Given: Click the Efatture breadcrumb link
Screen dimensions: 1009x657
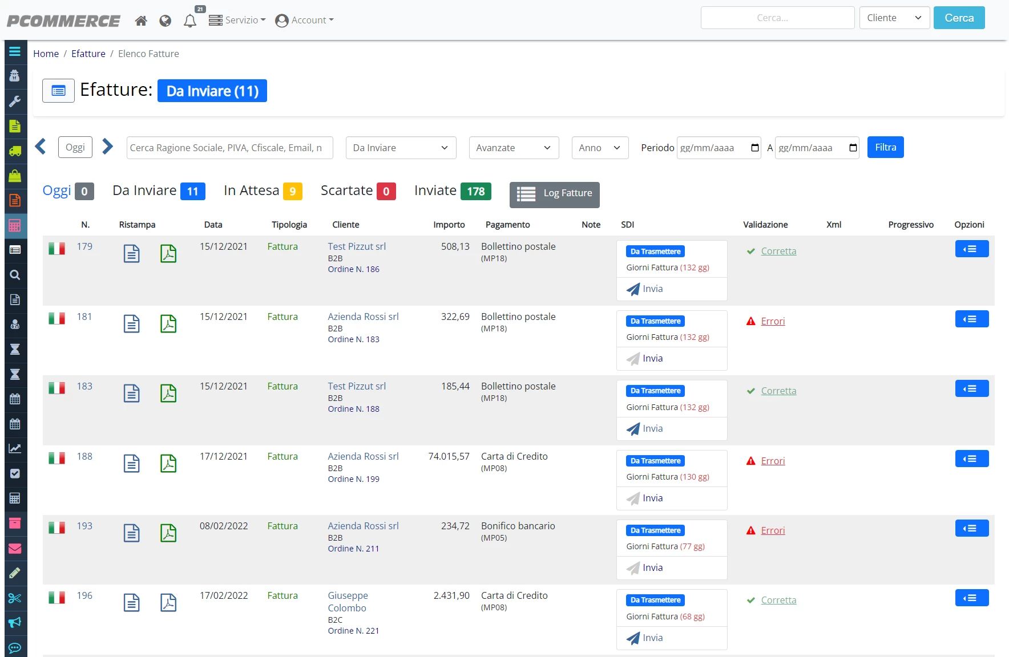Looking at the screenshot, I should [x=88, y=54].
